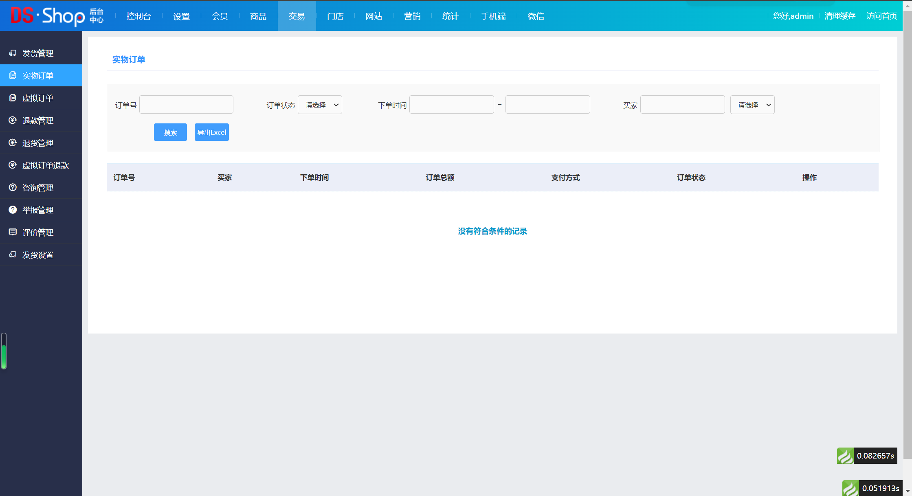Click the 清理缓存 link

[839, 16]
